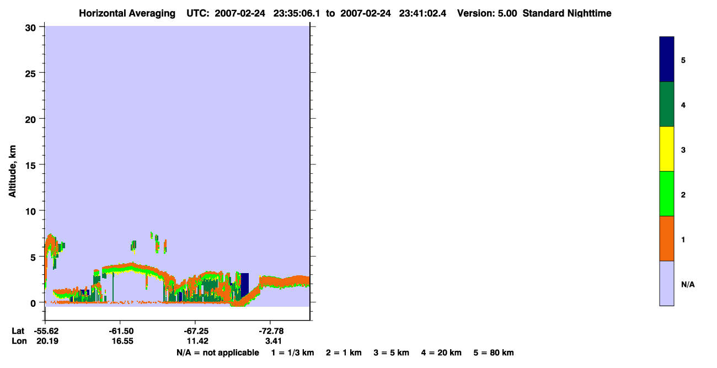Image resolution: width=717 pixels, height=368 pixels.
Task: Click the 'Lat' row label
Action: point(18,330)
